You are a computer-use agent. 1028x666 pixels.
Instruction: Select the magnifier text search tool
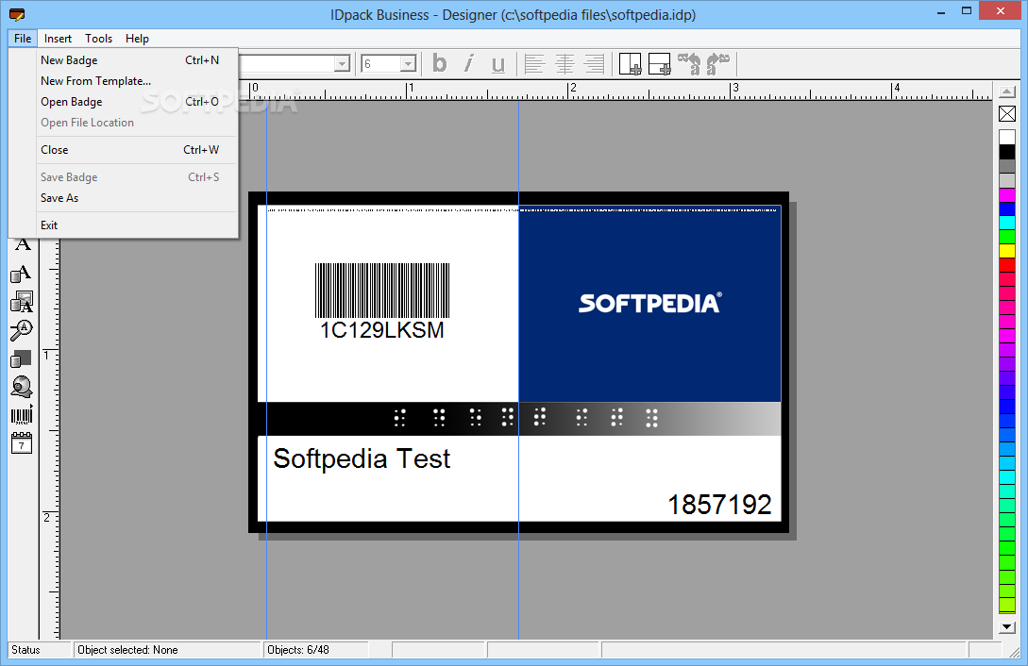coord(22,331)
